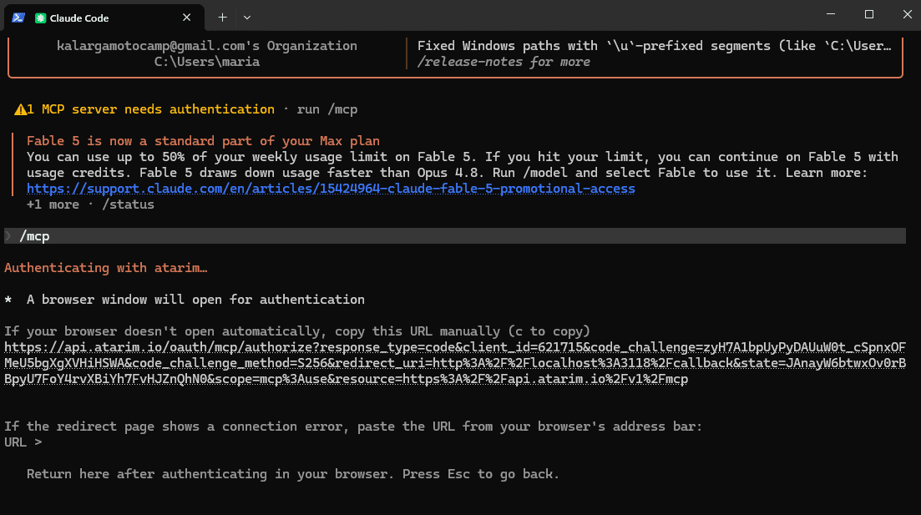
Task: Click 'Fable 5 is now a standard part' heading
Action: (203, 141)
